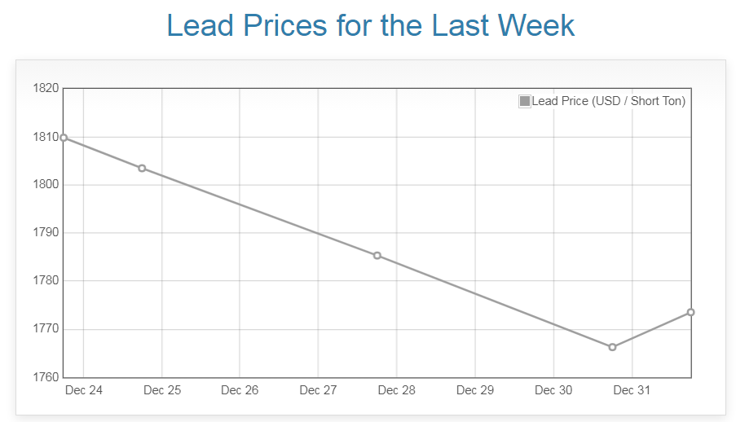736x422 pixels.
Task: Select the Dec 28 date label
Action: click(x=397, y=390)
